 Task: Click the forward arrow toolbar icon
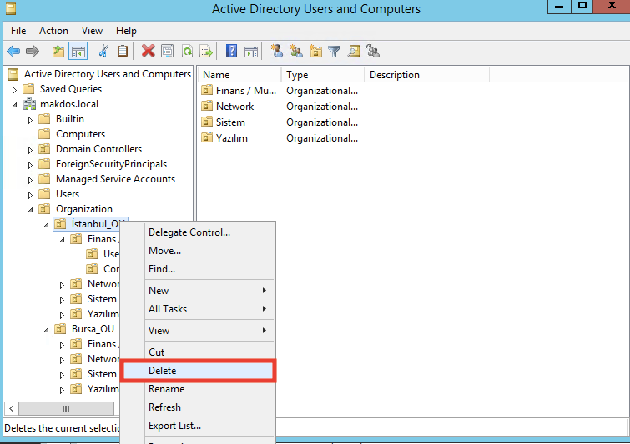(33, 52)
